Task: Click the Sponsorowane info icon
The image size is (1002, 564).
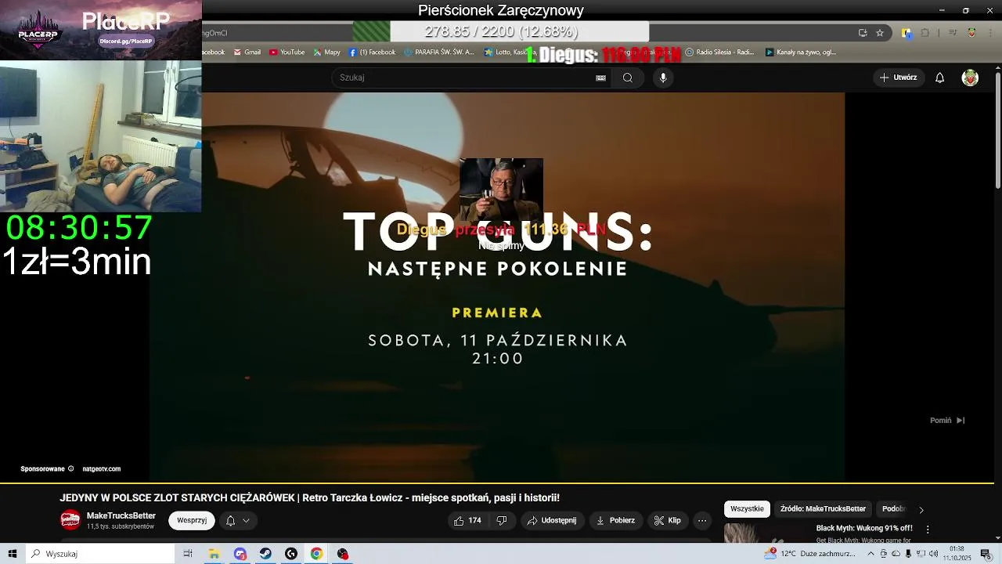Action: [x=70, y=469]
